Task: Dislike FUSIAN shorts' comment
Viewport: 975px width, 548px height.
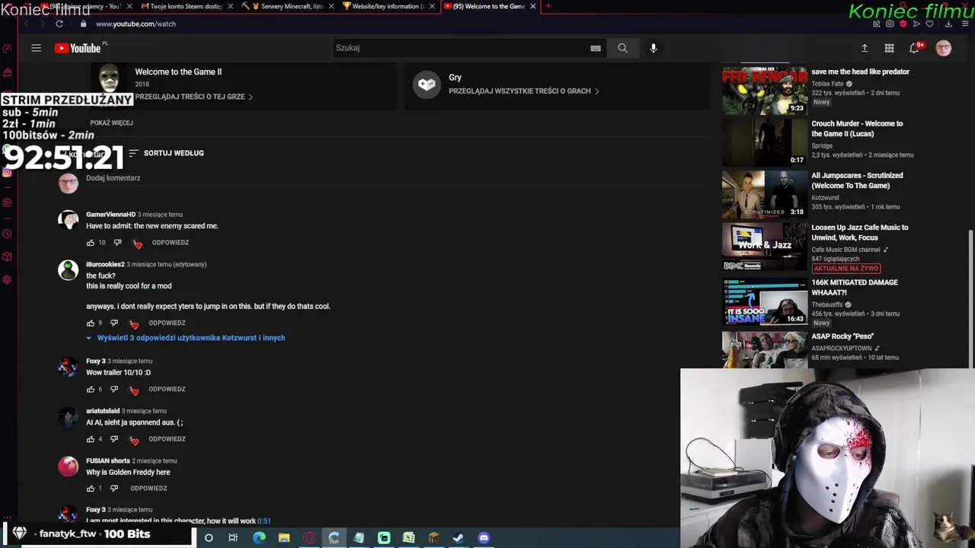Action: click(x=114, y=489)
